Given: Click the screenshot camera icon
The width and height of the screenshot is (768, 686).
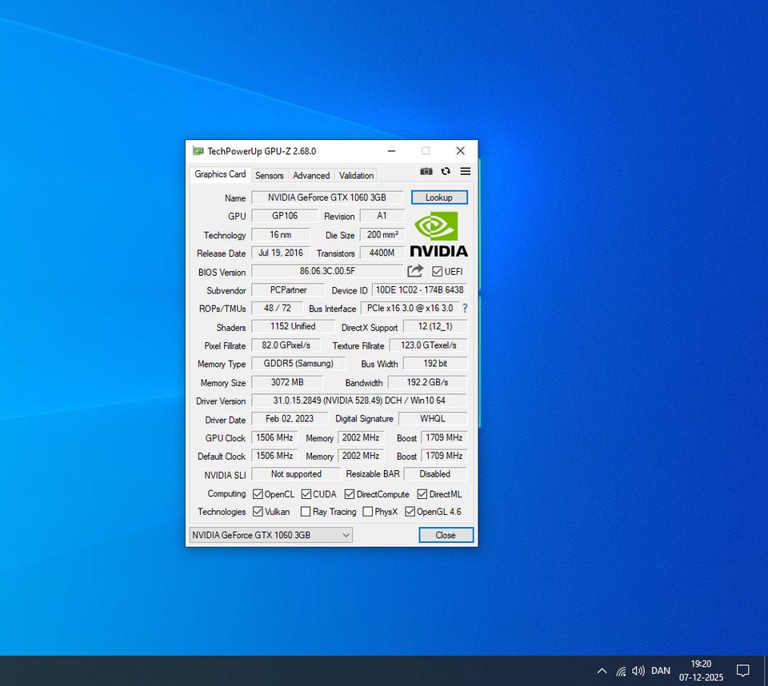Looking at the screenshot, I should tap(426, 172).
